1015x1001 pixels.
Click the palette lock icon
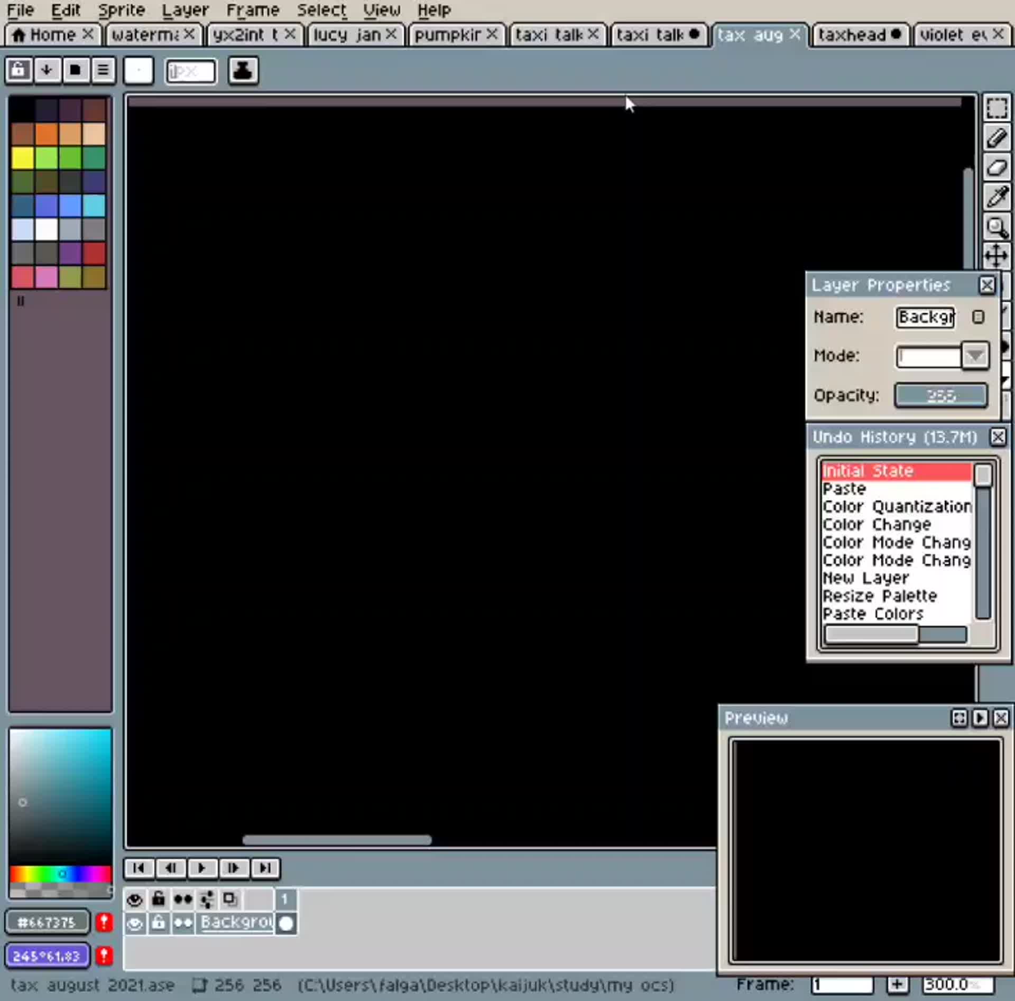[x=19, y=70]
